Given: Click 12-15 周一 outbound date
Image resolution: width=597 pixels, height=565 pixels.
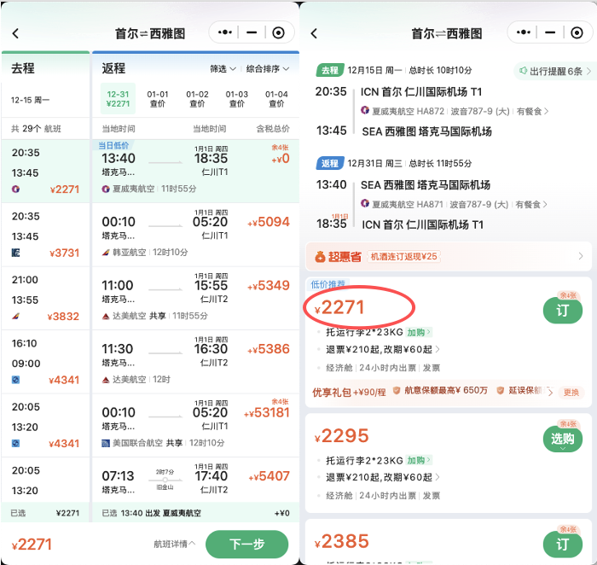Looking at the screenshot, I should click(x=30, y=100).
